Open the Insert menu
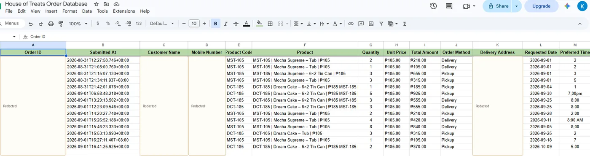Screen dimensions: 590x156 coord(51,11)
